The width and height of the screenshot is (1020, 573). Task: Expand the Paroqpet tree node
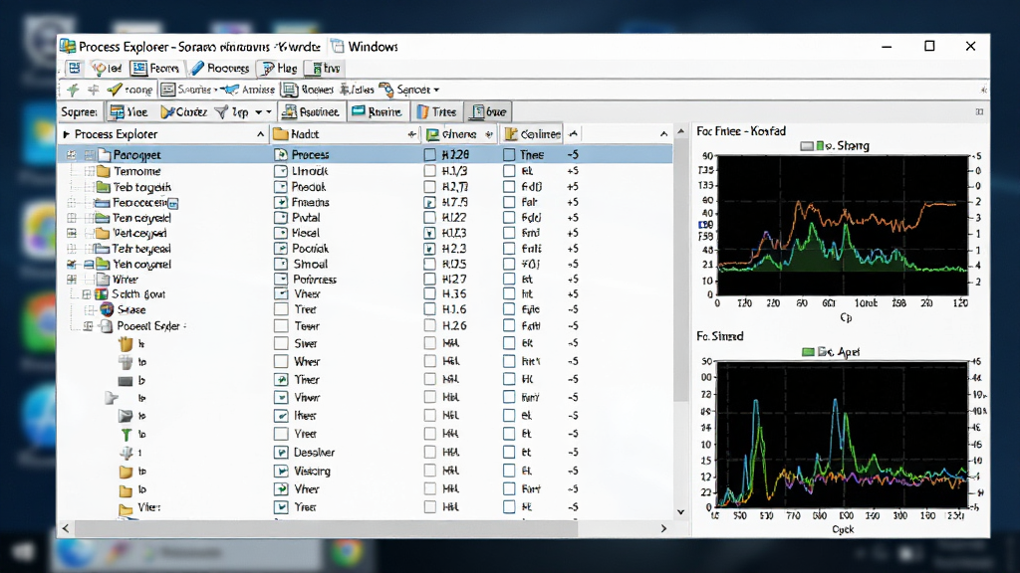[x=72, y=155]
